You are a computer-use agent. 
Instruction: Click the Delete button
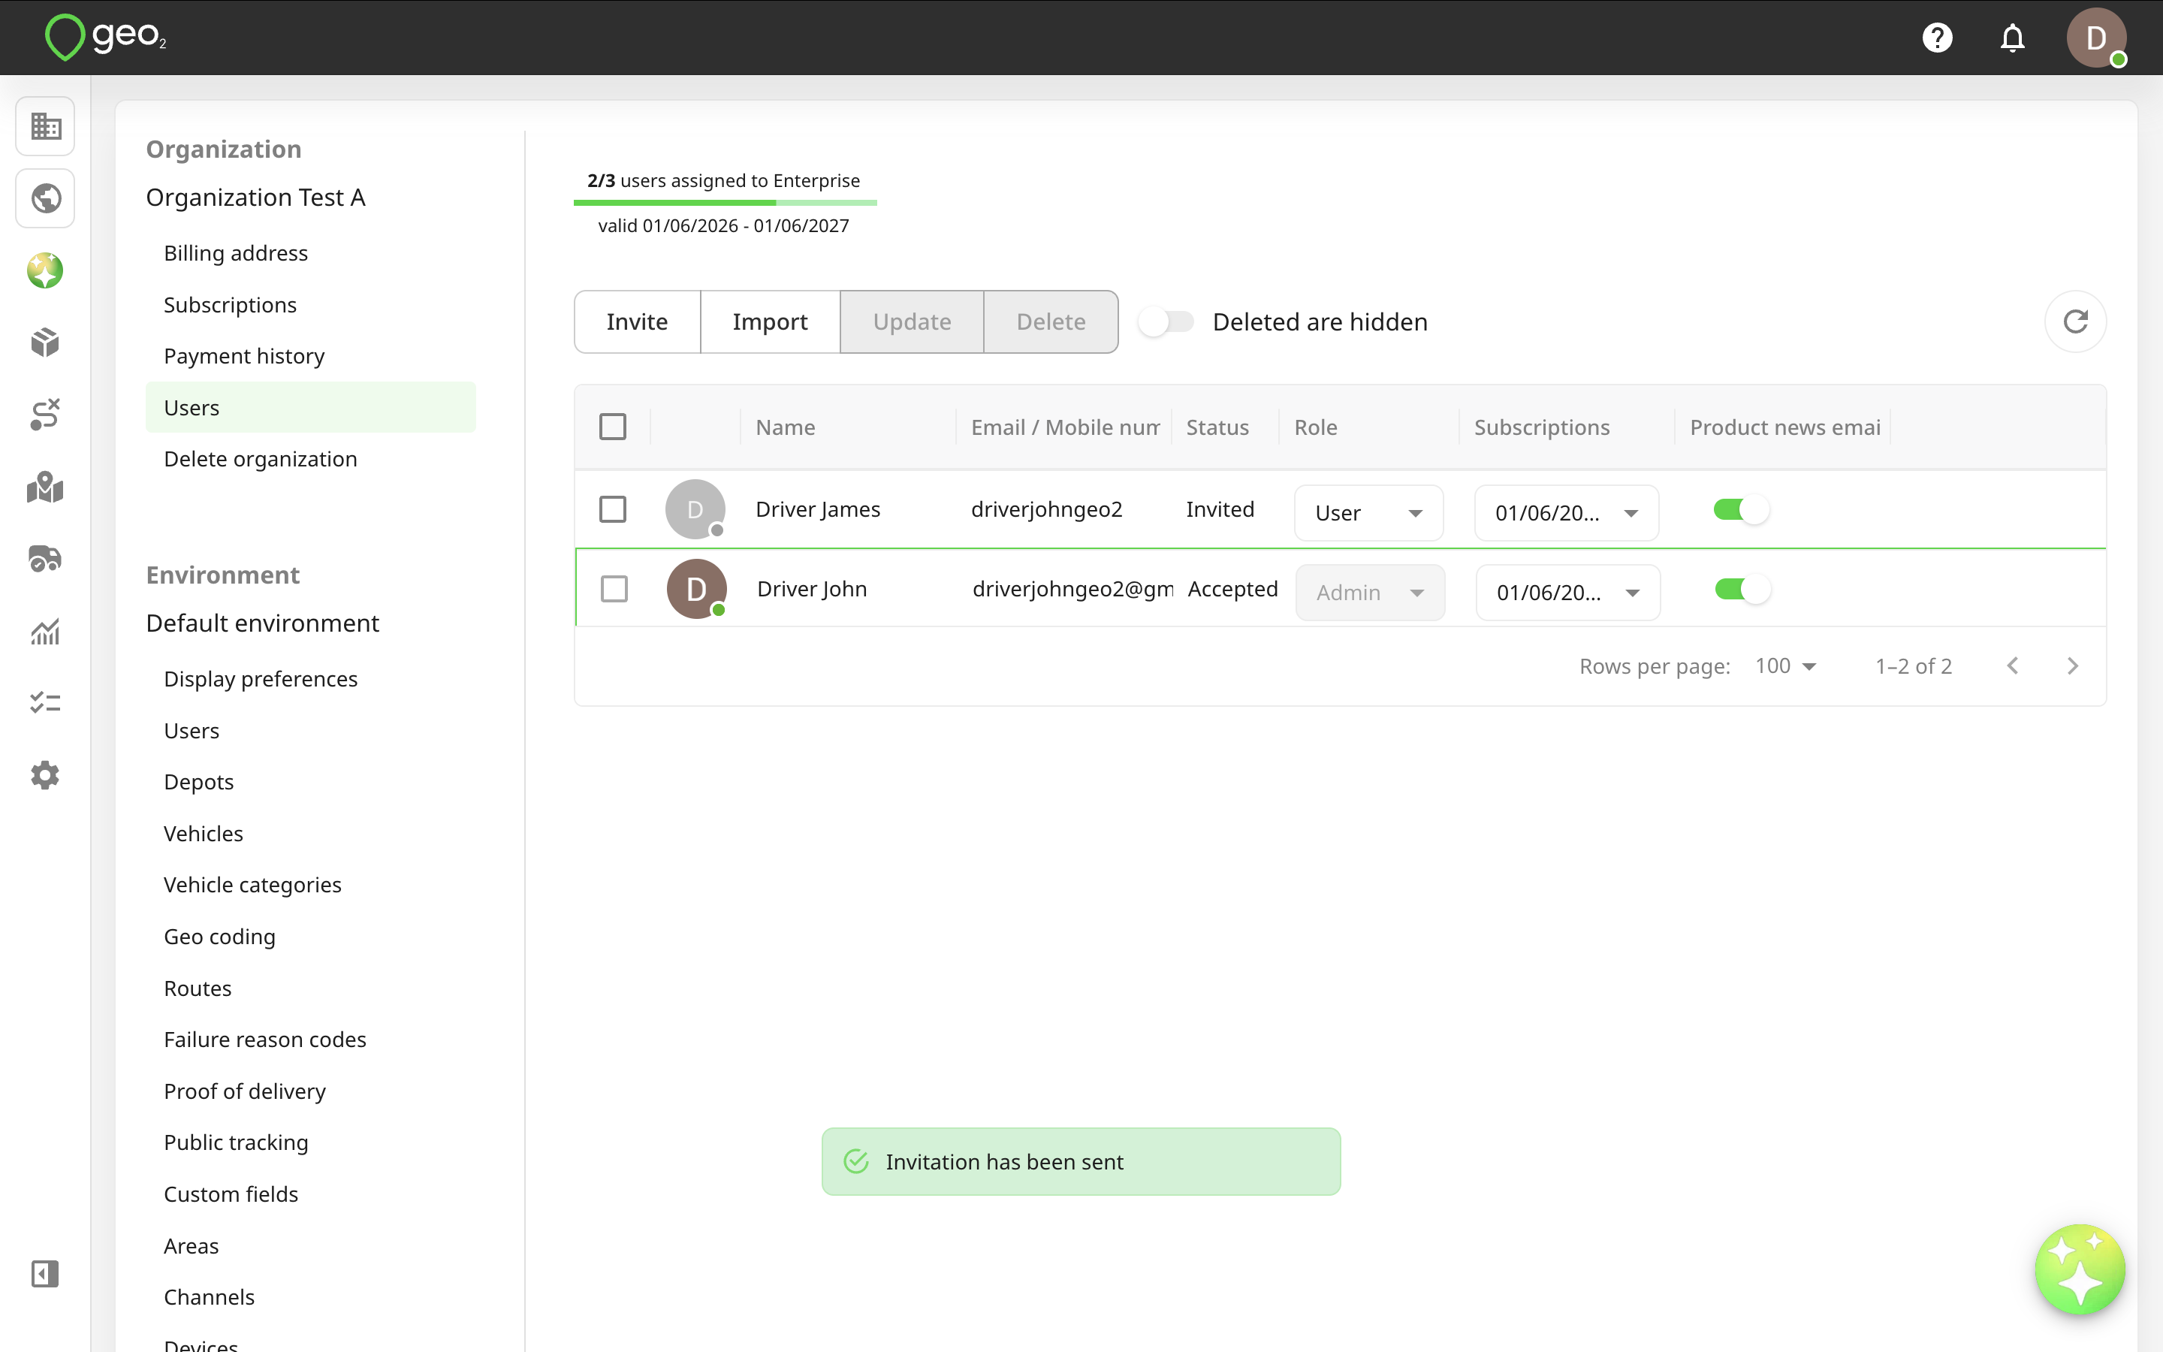click(1051, 322)
